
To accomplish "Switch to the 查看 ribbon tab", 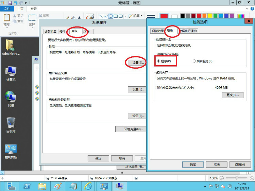I will [34, 9].
